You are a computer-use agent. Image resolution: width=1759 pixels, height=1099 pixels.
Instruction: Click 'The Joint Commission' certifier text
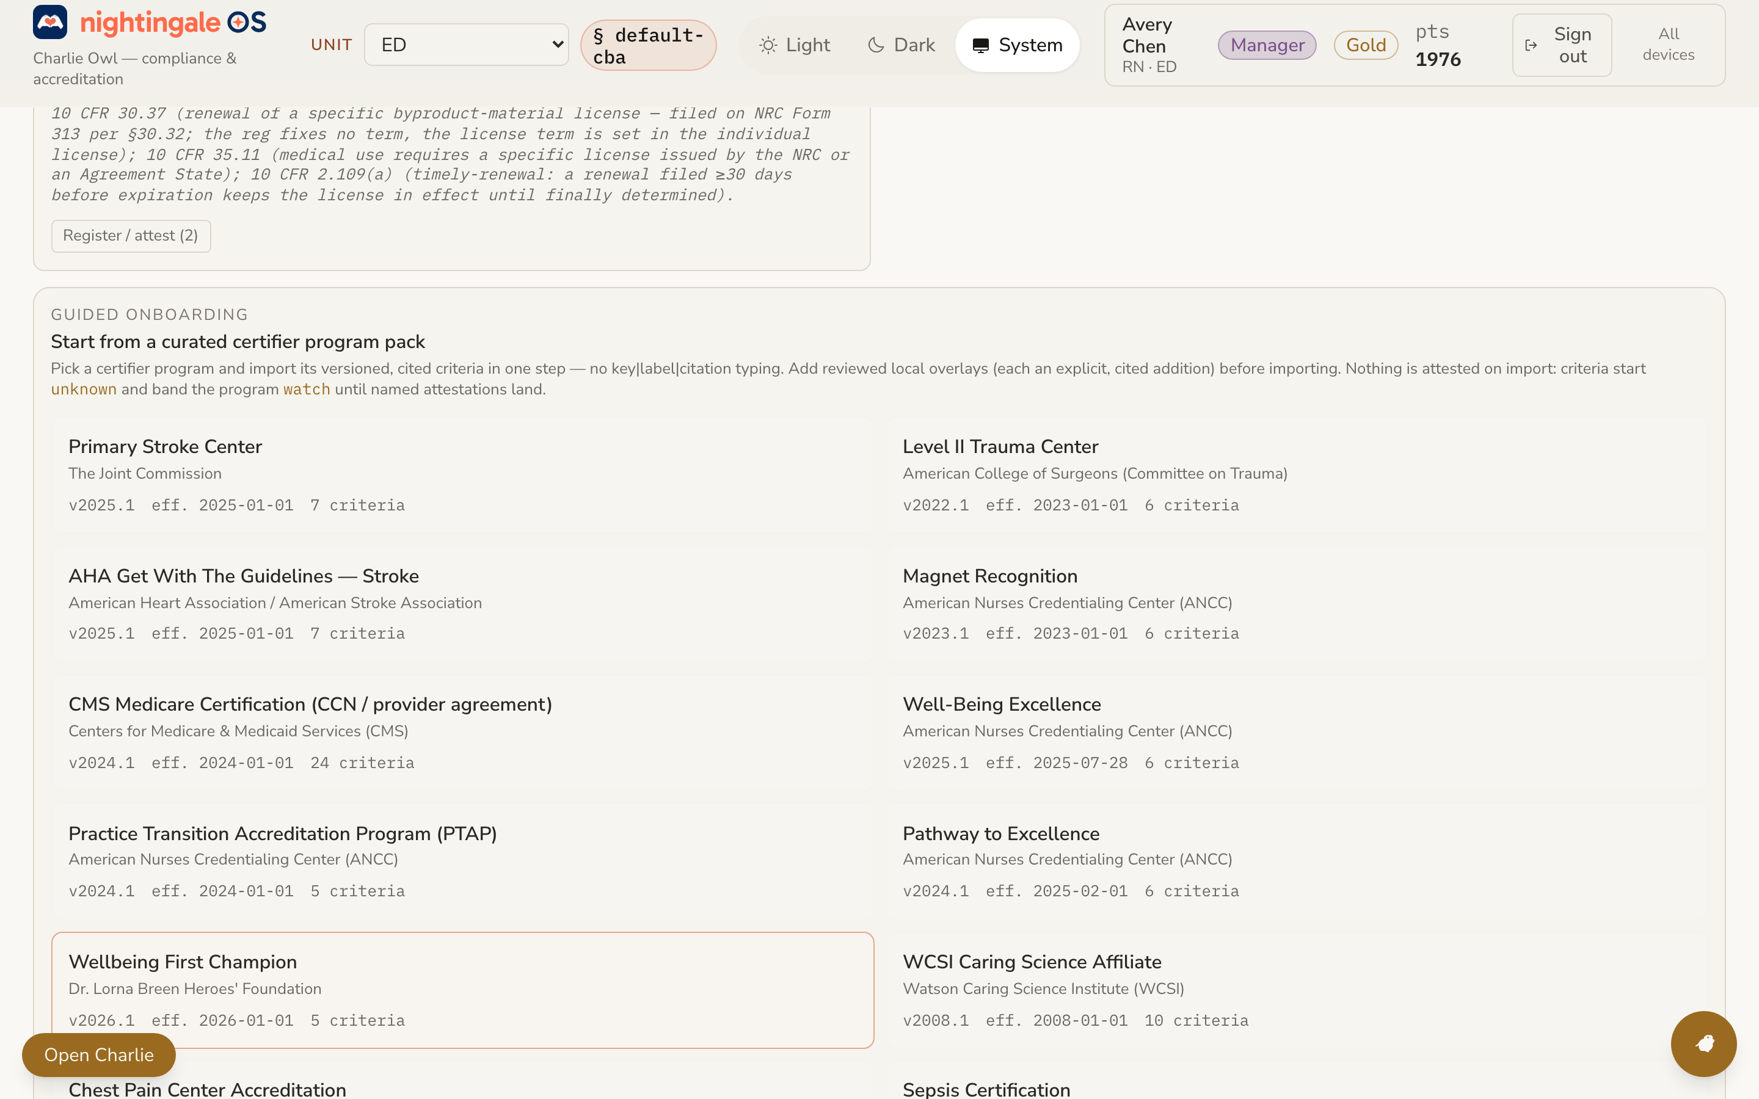(145, 474)
